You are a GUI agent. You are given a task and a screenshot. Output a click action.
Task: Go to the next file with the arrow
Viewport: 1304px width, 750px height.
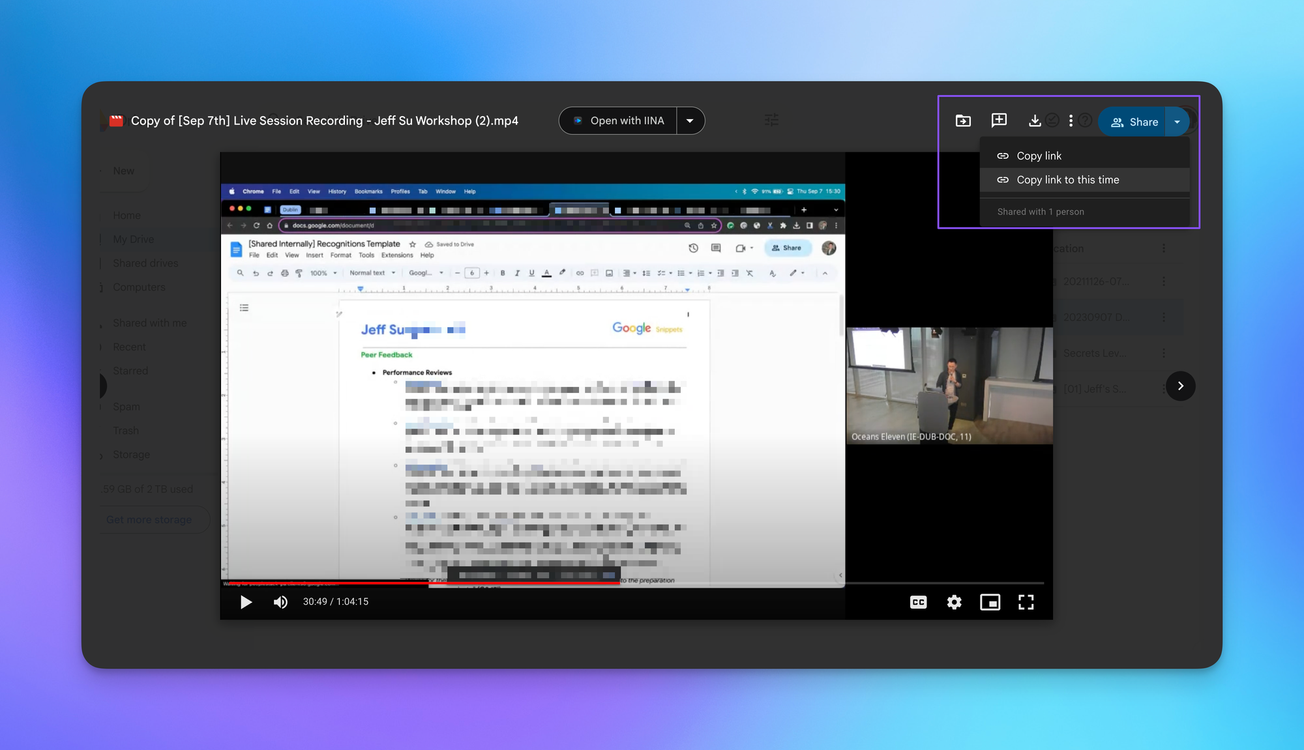click(1180, 386)
